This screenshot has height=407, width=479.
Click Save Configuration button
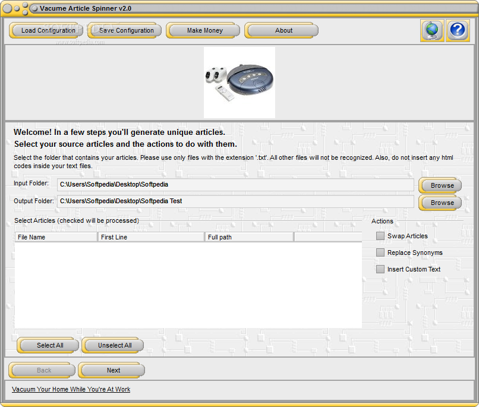point(124,30)
